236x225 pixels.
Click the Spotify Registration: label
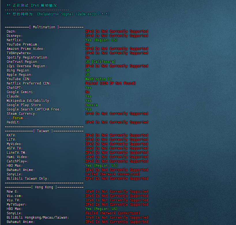(28, 57)
